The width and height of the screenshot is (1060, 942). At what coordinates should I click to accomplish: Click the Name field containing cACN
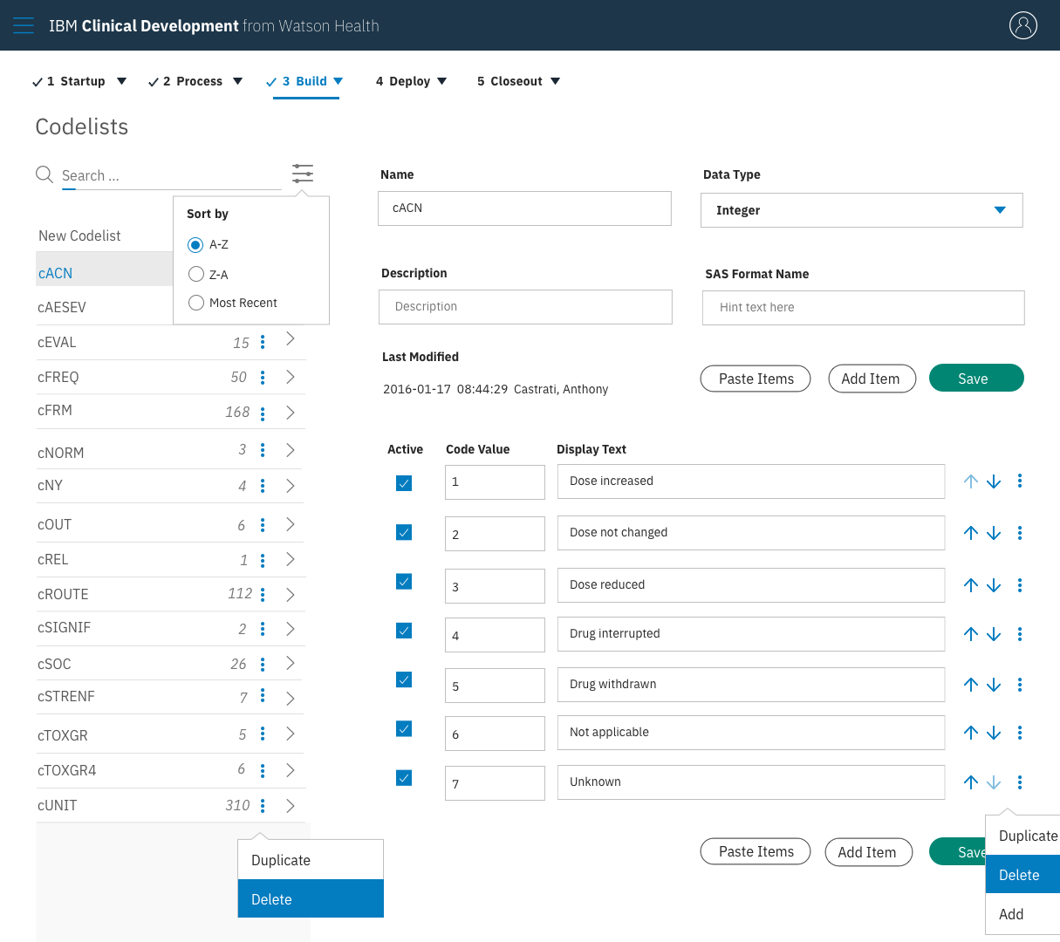click(x=524, y=208)
